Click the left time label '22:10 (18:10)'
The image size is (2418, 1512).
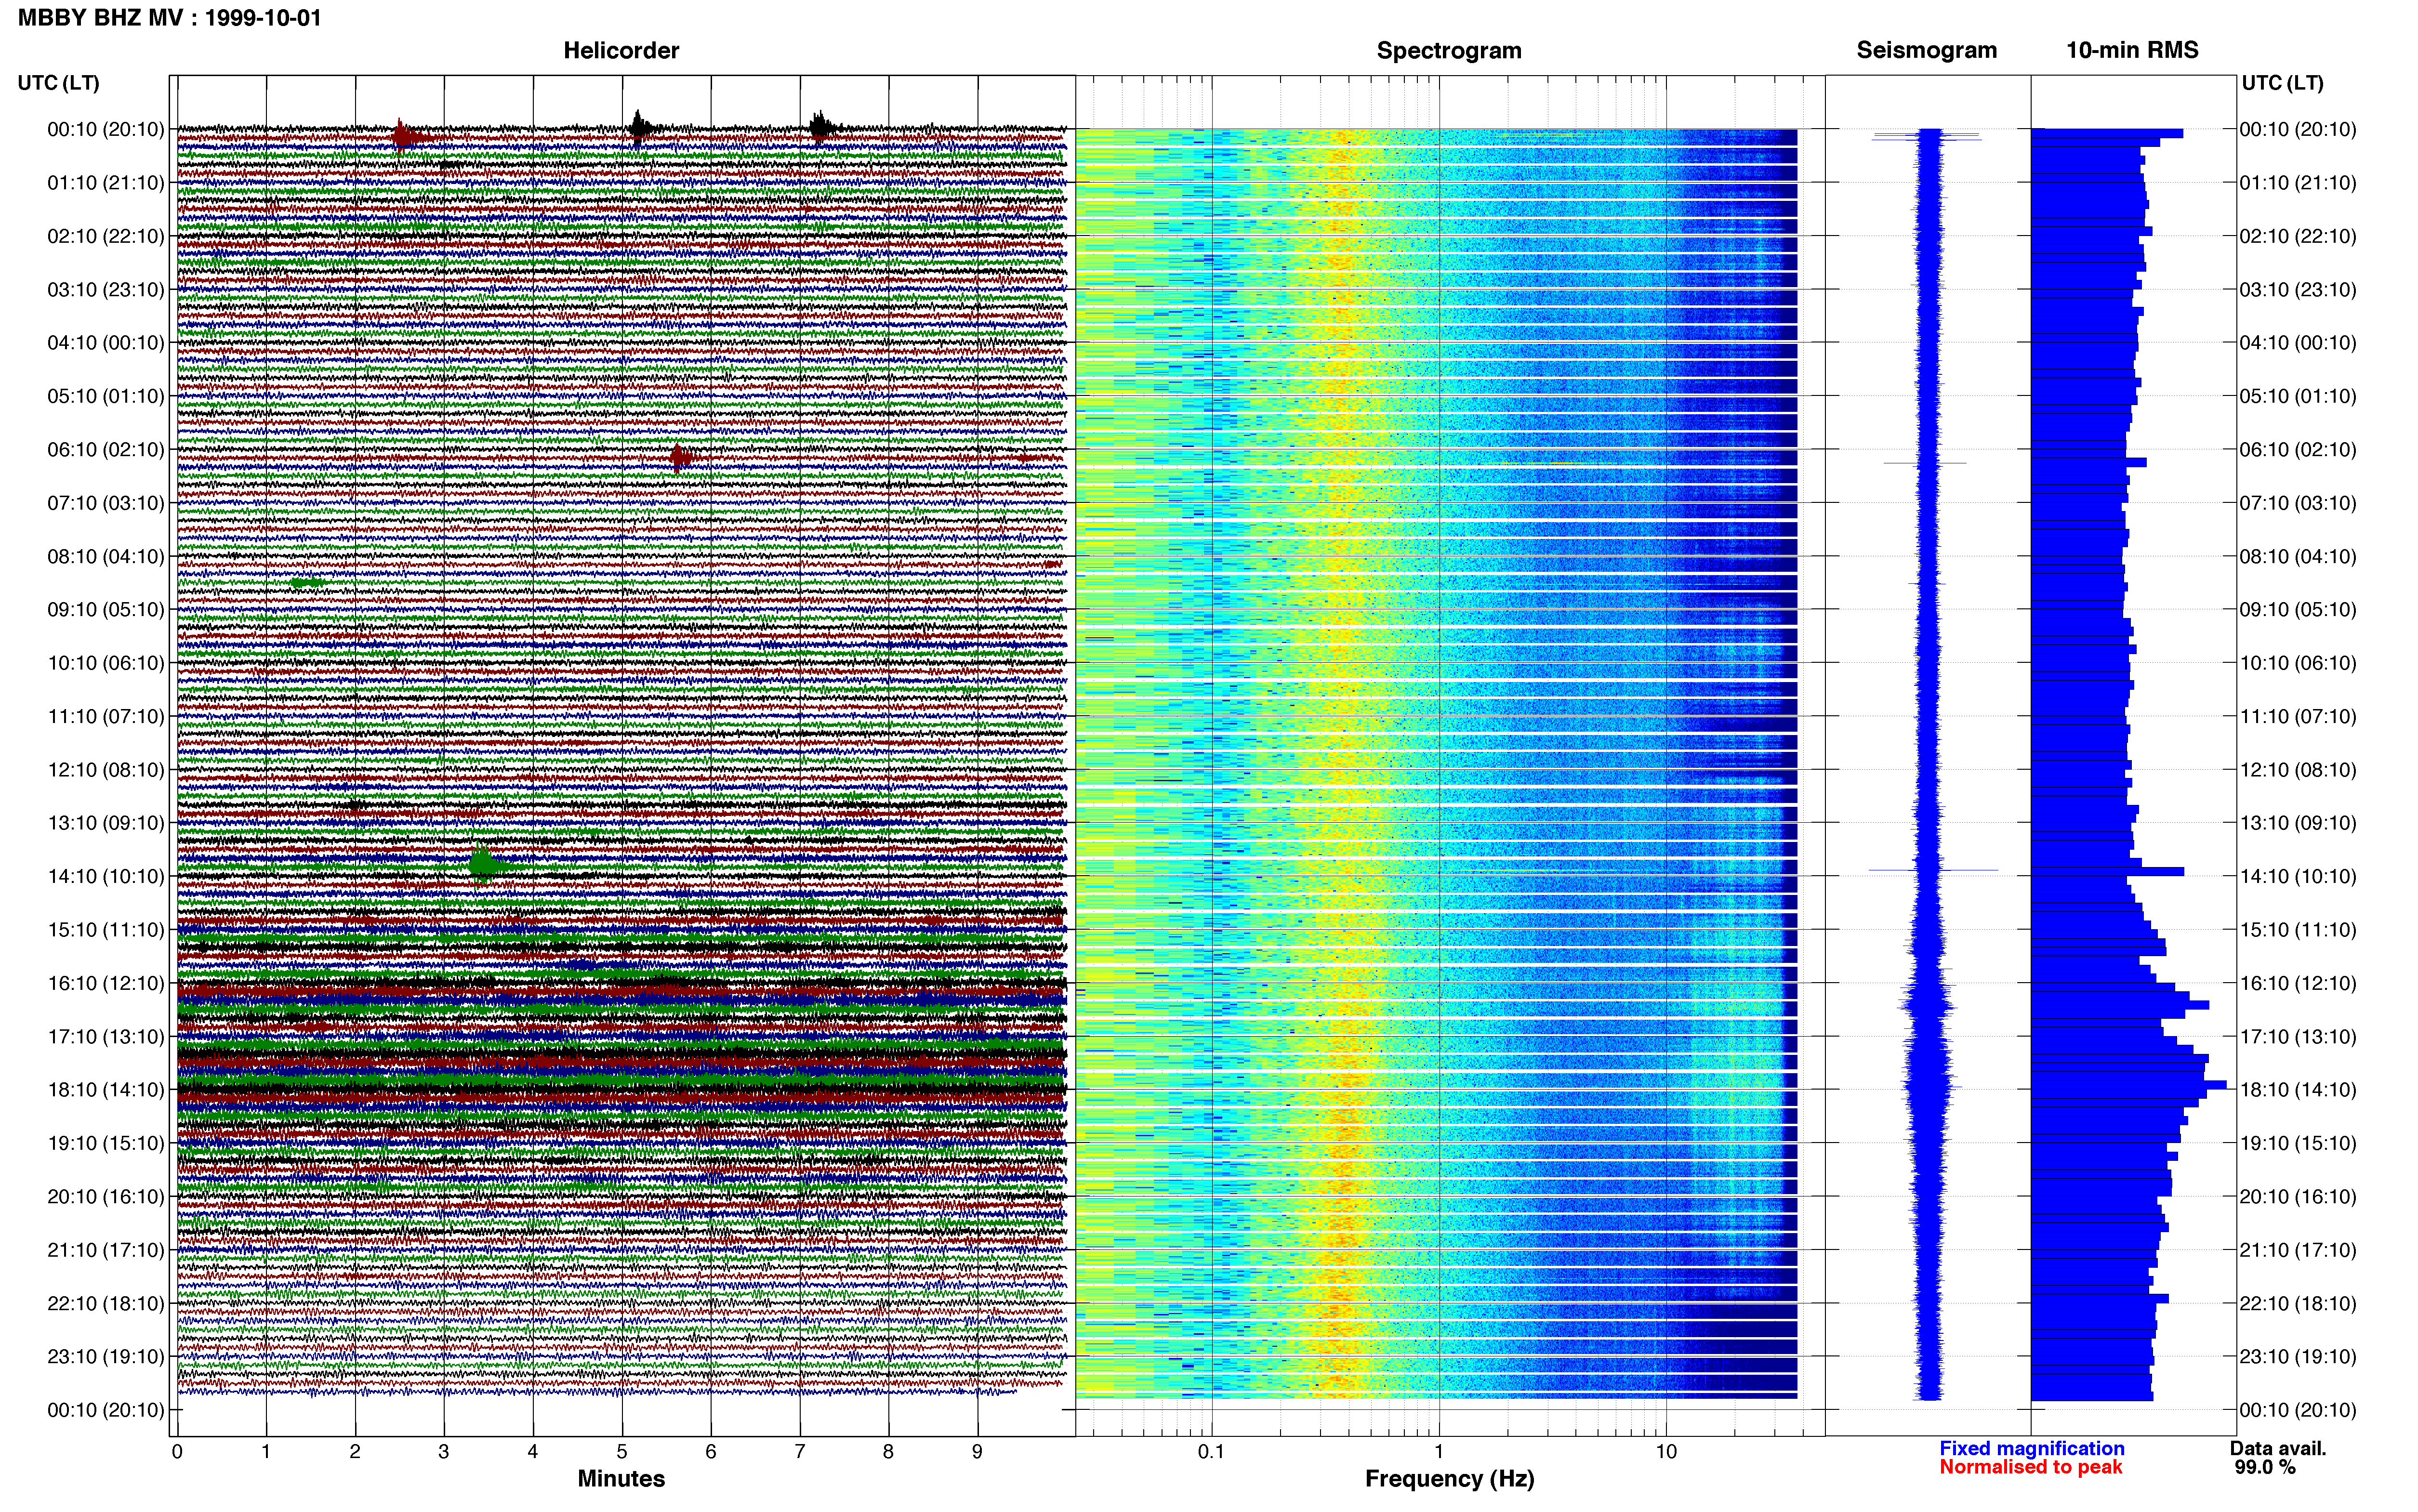point(106,1303)
